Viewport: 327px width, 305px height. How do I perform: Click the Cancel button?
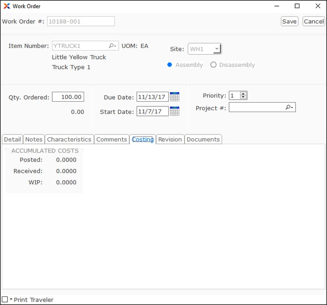pos(314,21)
